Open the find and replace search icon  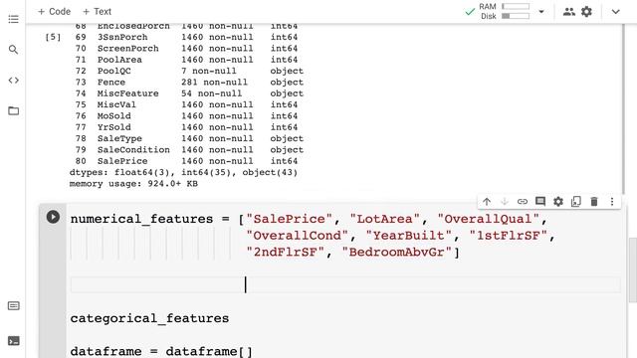coord(13,50)
